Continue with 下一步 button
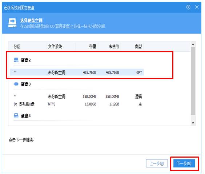205x174 pixels. point(184,163)
